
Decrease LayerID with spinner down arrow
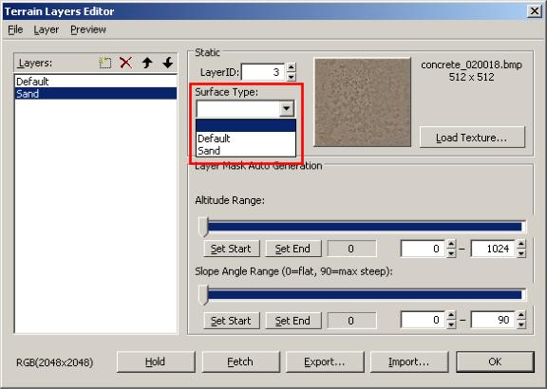pos(291,76)
